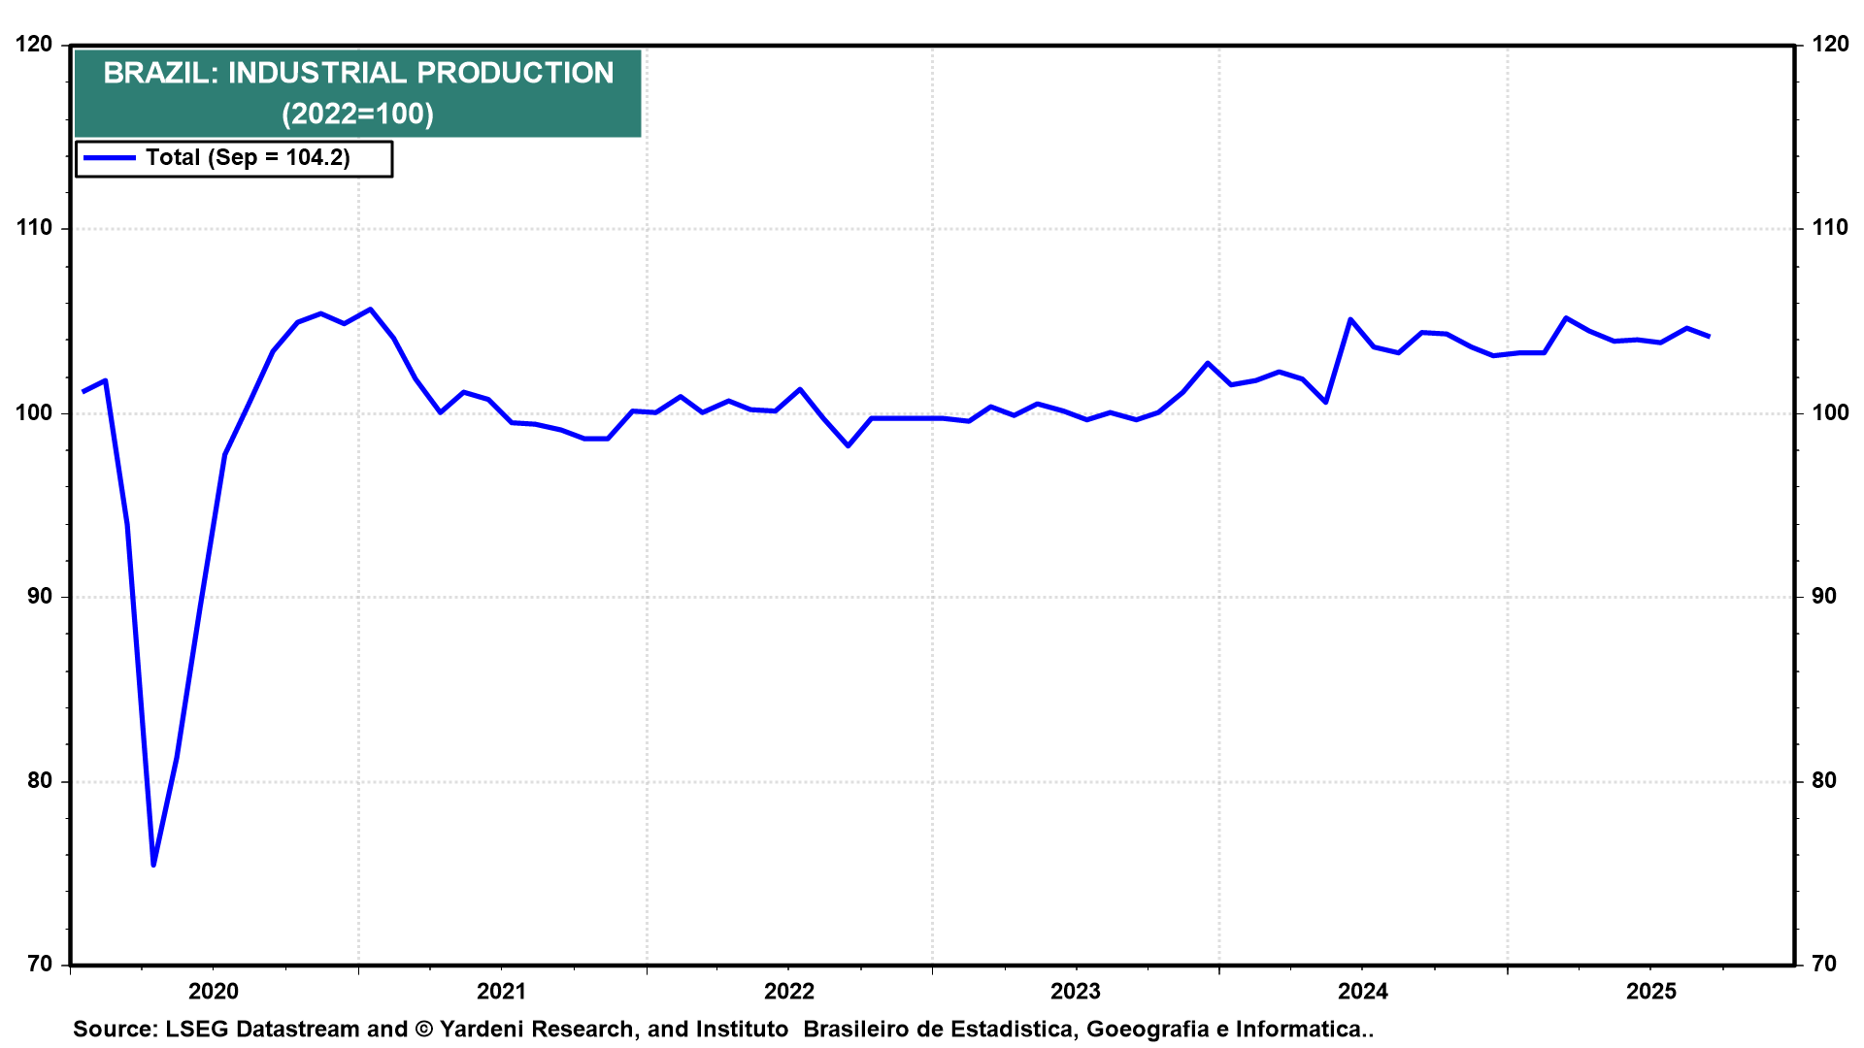This screenshot has height=1048, width=1864.
Task: Click the 2023 x-axis label
Action: click(1076, 992)
